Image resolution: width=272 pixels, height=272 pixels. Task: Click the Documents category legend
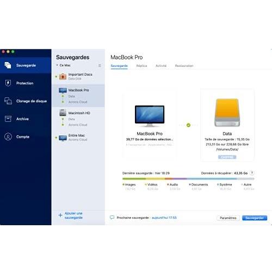click(199, 184)
